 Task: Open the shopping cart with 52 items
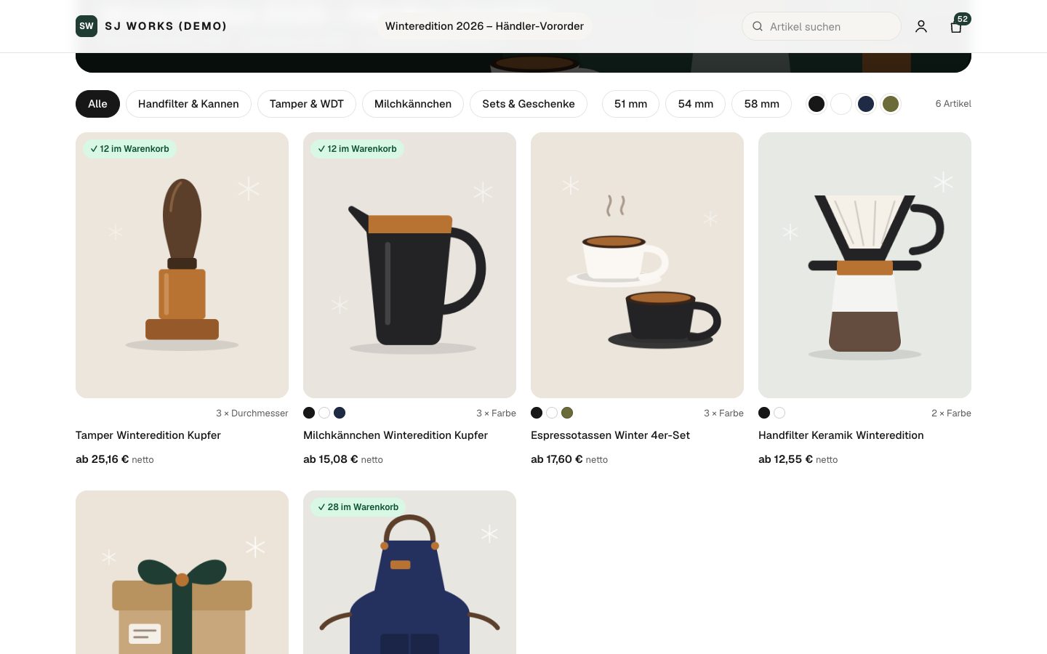pyautogui.click(x=957, y=26)
